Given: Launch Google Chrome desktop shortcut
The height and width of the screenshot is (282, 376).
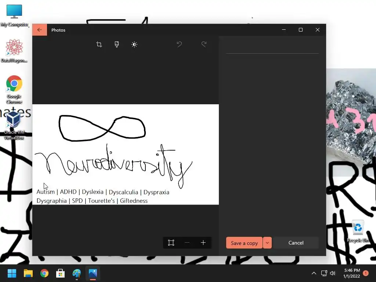Looking at the screenshot, I should [14, 90].
